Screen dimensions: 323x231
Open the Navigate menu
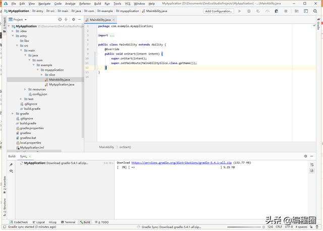click(x=44, y=4)
